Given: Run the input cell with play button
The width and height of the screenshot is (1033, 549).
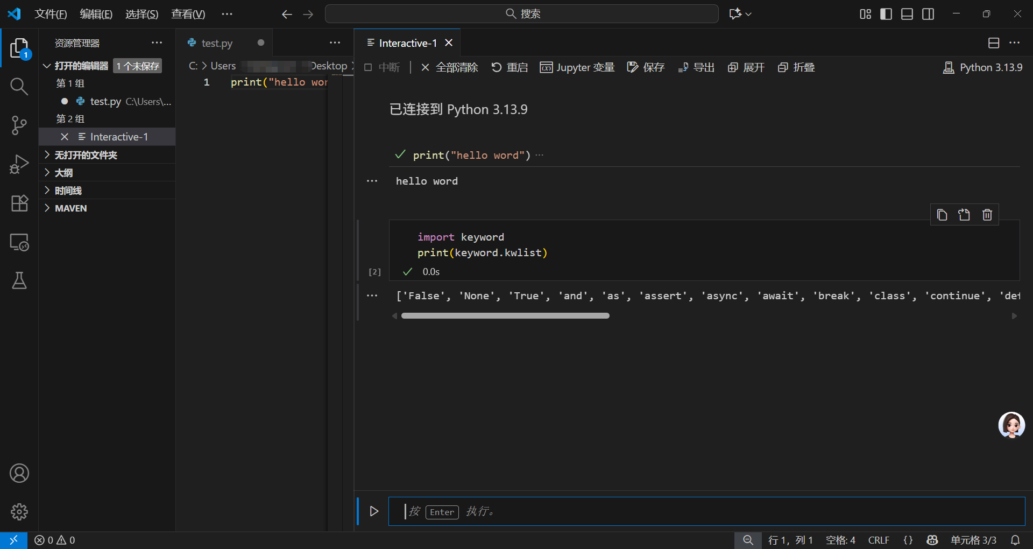Looking at the screenshot, I should tap(374, 511).
